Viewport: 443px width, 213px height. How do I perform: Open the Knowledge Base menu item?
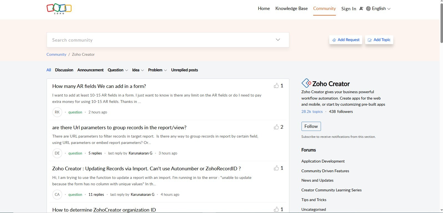pyautogui.click(x=292, y=9)
